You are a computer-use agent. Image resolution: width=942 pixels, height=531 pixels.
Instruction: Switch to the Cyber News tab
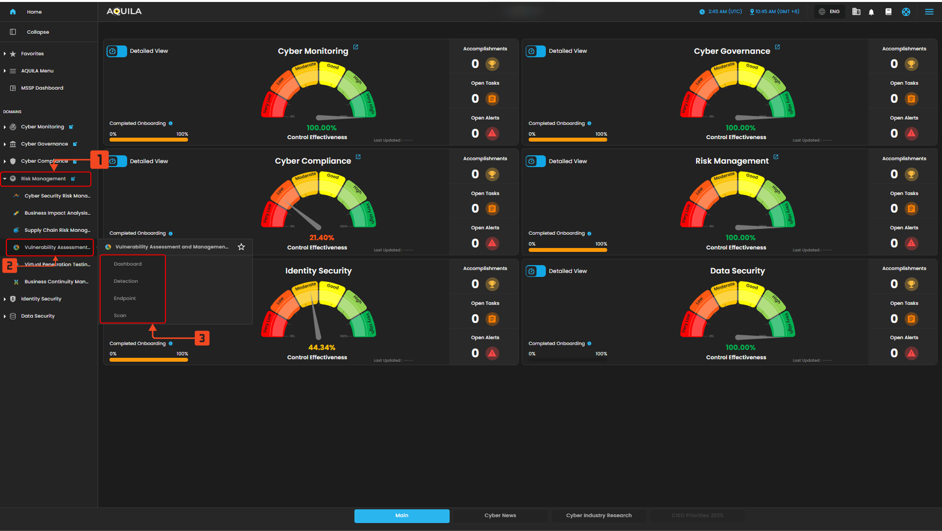point(500,515)
